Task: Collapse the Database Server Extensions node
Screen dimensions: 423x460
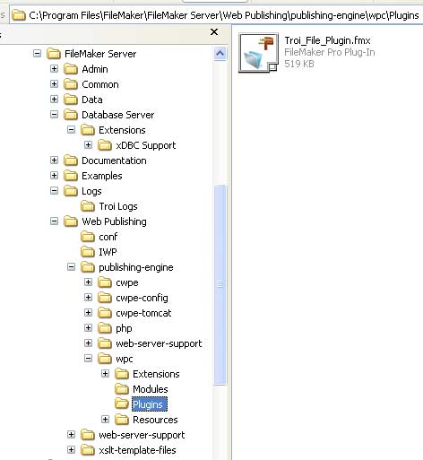Action: (71, 130)
